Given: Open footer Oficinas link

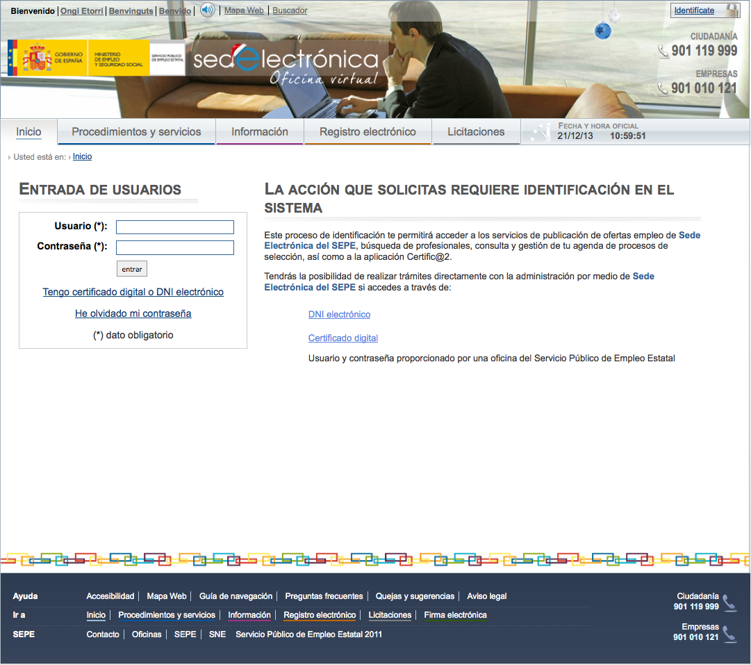Looking at the screenshot, I should (147, 634).
